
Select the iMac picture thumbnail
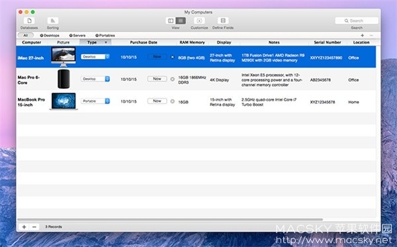point(64,57)
